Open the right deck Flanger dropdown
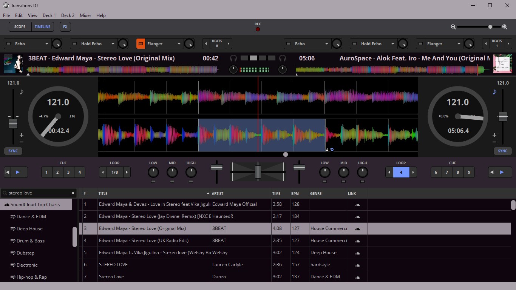 pyautogui.click(x=458, y=43)
